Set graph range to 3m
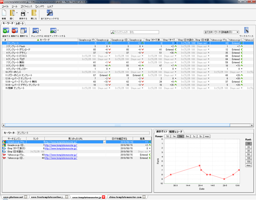This screenshot has width=256, height=200. (181, 136)
